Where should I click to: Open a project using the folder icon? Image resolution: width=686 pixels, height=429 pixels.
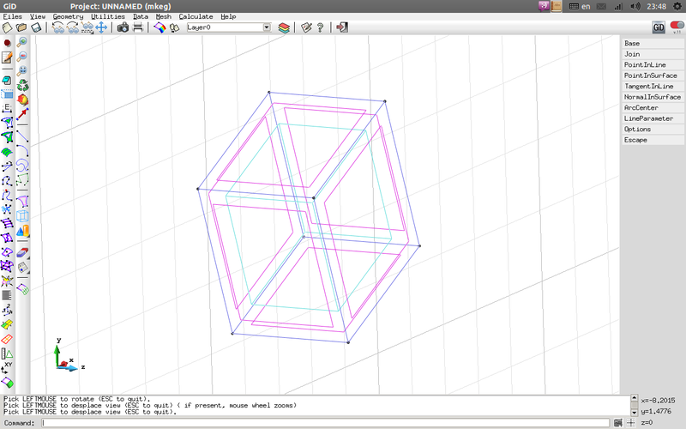coord(21,27)
